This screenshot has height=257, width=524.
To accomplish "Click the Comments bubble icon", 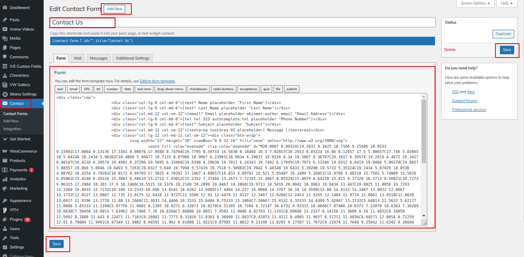I will coord(4,57).
